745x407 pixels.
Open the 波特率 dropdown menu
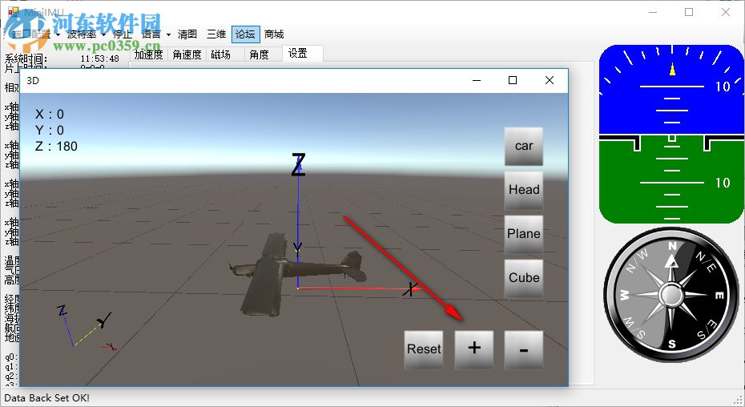point(86,34)
